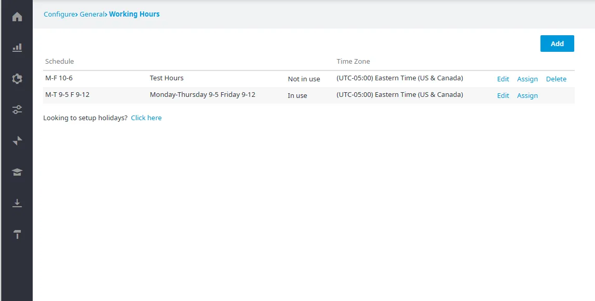This screenshot has height=301, width=595.
Task: Click Working Hours in the breadcrumb
Action: point(134,15)
